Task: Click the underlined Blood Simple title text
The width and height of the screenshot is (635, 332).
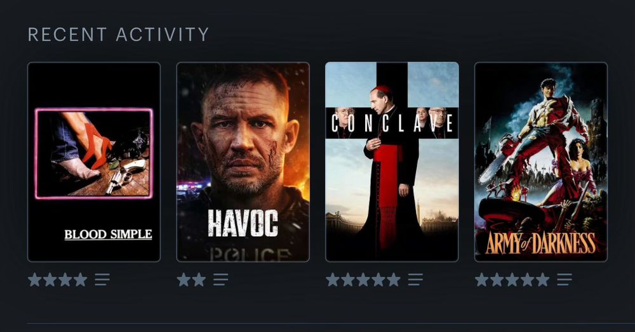Action: pyautogui.click(x=108, y=234)
